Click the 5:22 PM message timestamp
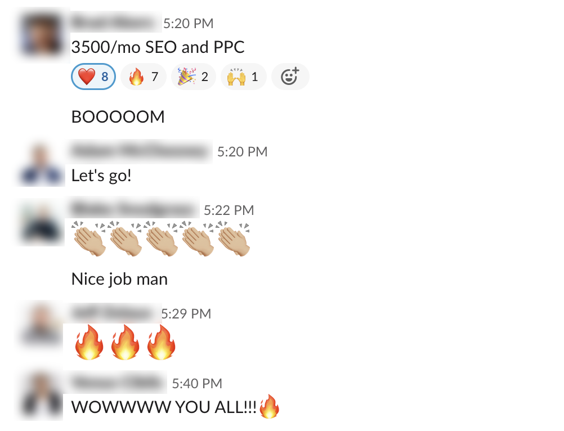Screen dimensions: 564x431 [229, 210]
